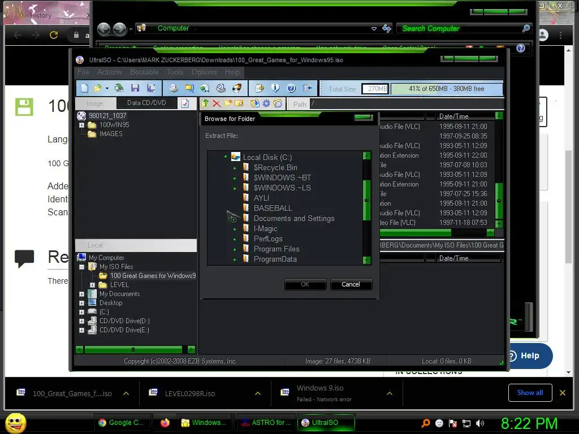Click the Browse dialog vertical scrollbar thumb
This screenshot has width=579, height=434.
[366, 200]
